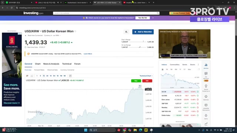Open Chrome from the taskbar
This screenshot has height=133, width=237.
(x=124, y=130)
